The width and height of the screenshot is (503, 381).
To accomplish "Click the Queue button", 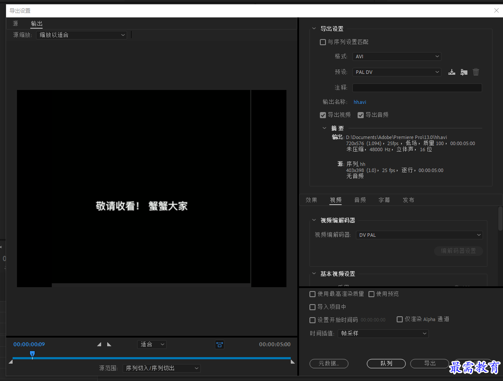I will point(386,363).
